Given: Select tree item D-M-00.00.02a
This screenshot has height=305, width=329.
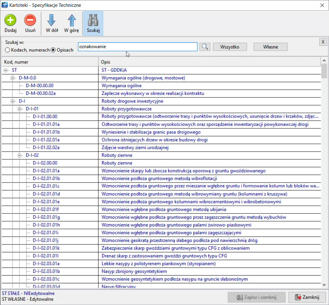Looking at the screenshot, I should (41, 93).
